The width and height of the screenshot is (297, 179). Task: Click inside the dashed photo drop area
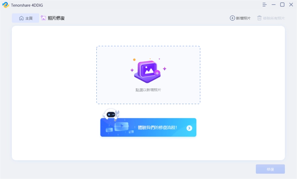click(x=148, y=75)
